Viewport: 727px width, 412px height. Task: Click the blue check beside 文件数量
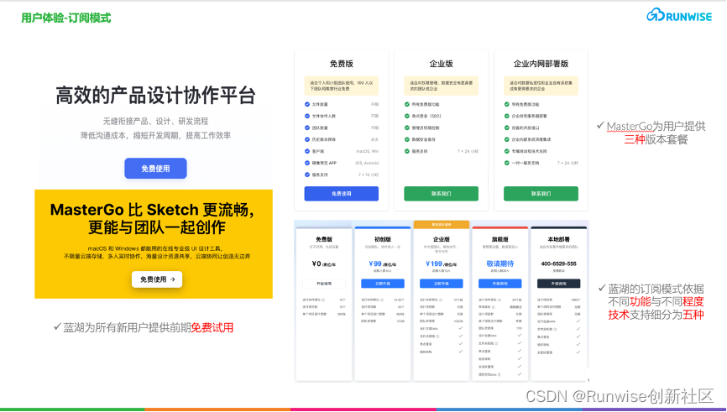tap(307, 104)
